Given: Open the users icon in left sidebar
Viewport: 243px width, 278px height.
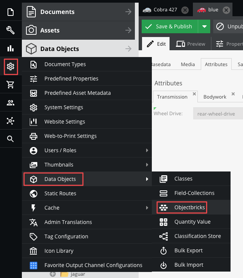Looking at the screenshot, I should tap(11, 103).
